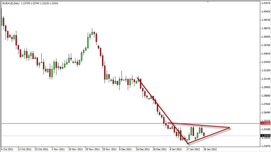271x152 pixels.
Task: Click the 1.34610 price axis label
Action: pos(266,54)
